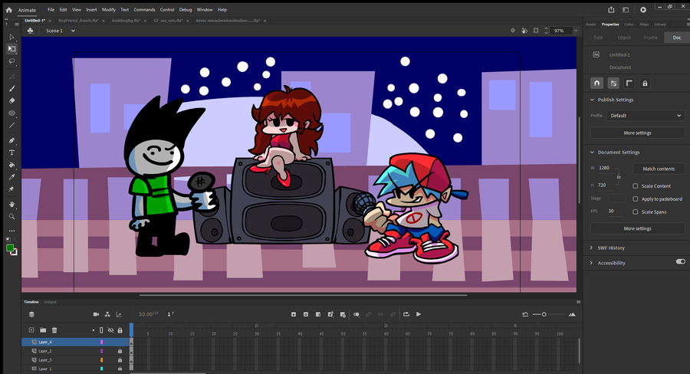690x374 pixels.
Task: Open the File menu
Action: 51,10
